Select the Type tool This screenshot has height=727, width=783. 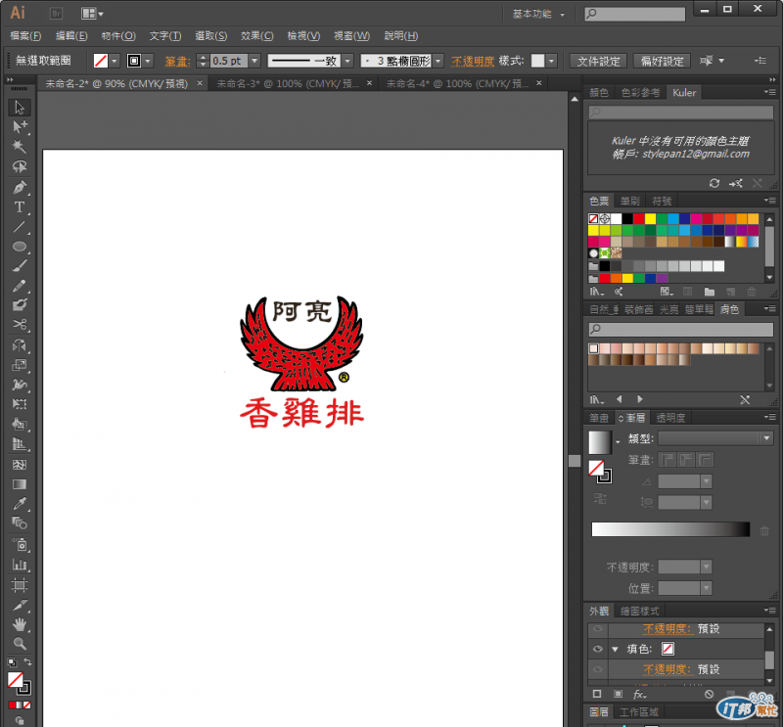coord(19,207)
